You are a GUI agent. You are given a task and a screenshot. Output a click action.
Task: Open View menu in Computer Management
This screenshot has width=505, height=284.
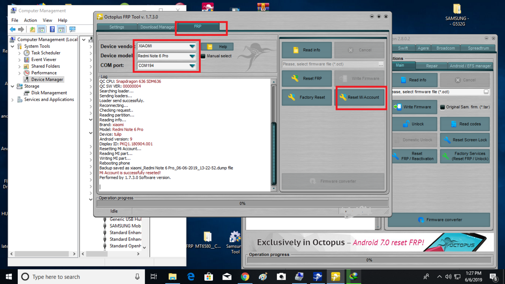coord(47,20)
